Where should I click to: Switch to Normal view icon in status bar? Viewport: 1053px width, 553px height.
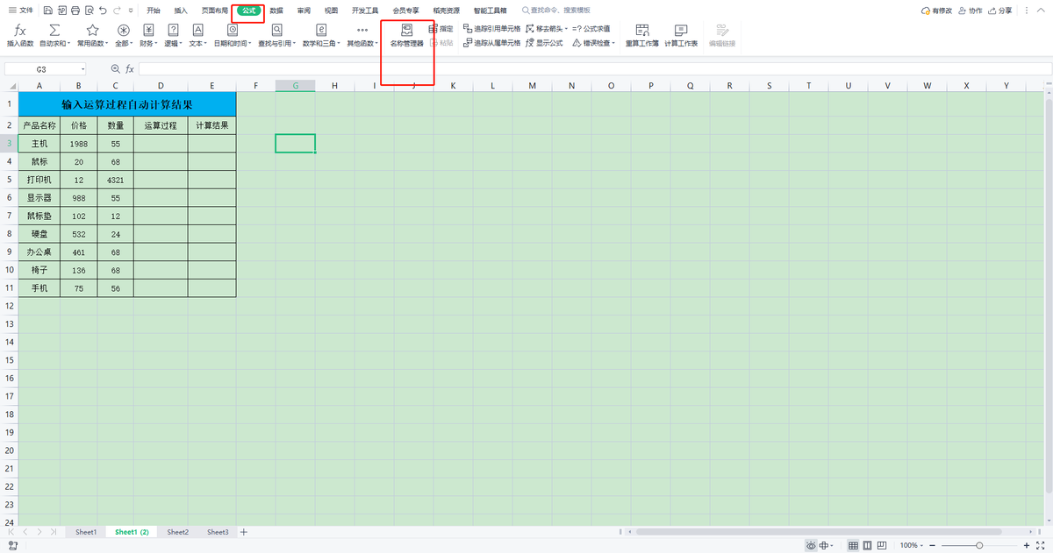pyautogui.click(x=853, y=545)
